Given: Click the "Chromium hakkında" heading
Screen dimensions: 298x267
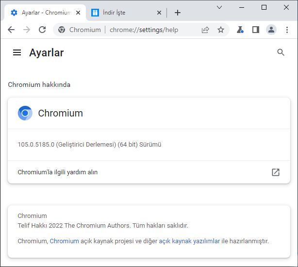Looking at the screenshot, I should click(39, 84).
